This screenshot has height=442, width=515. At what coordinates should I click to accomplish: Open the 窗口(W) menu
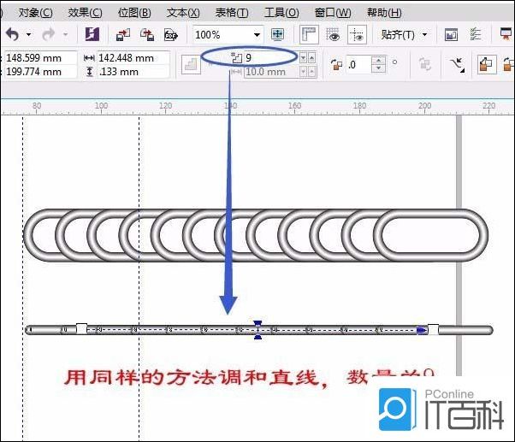(333, 13)
